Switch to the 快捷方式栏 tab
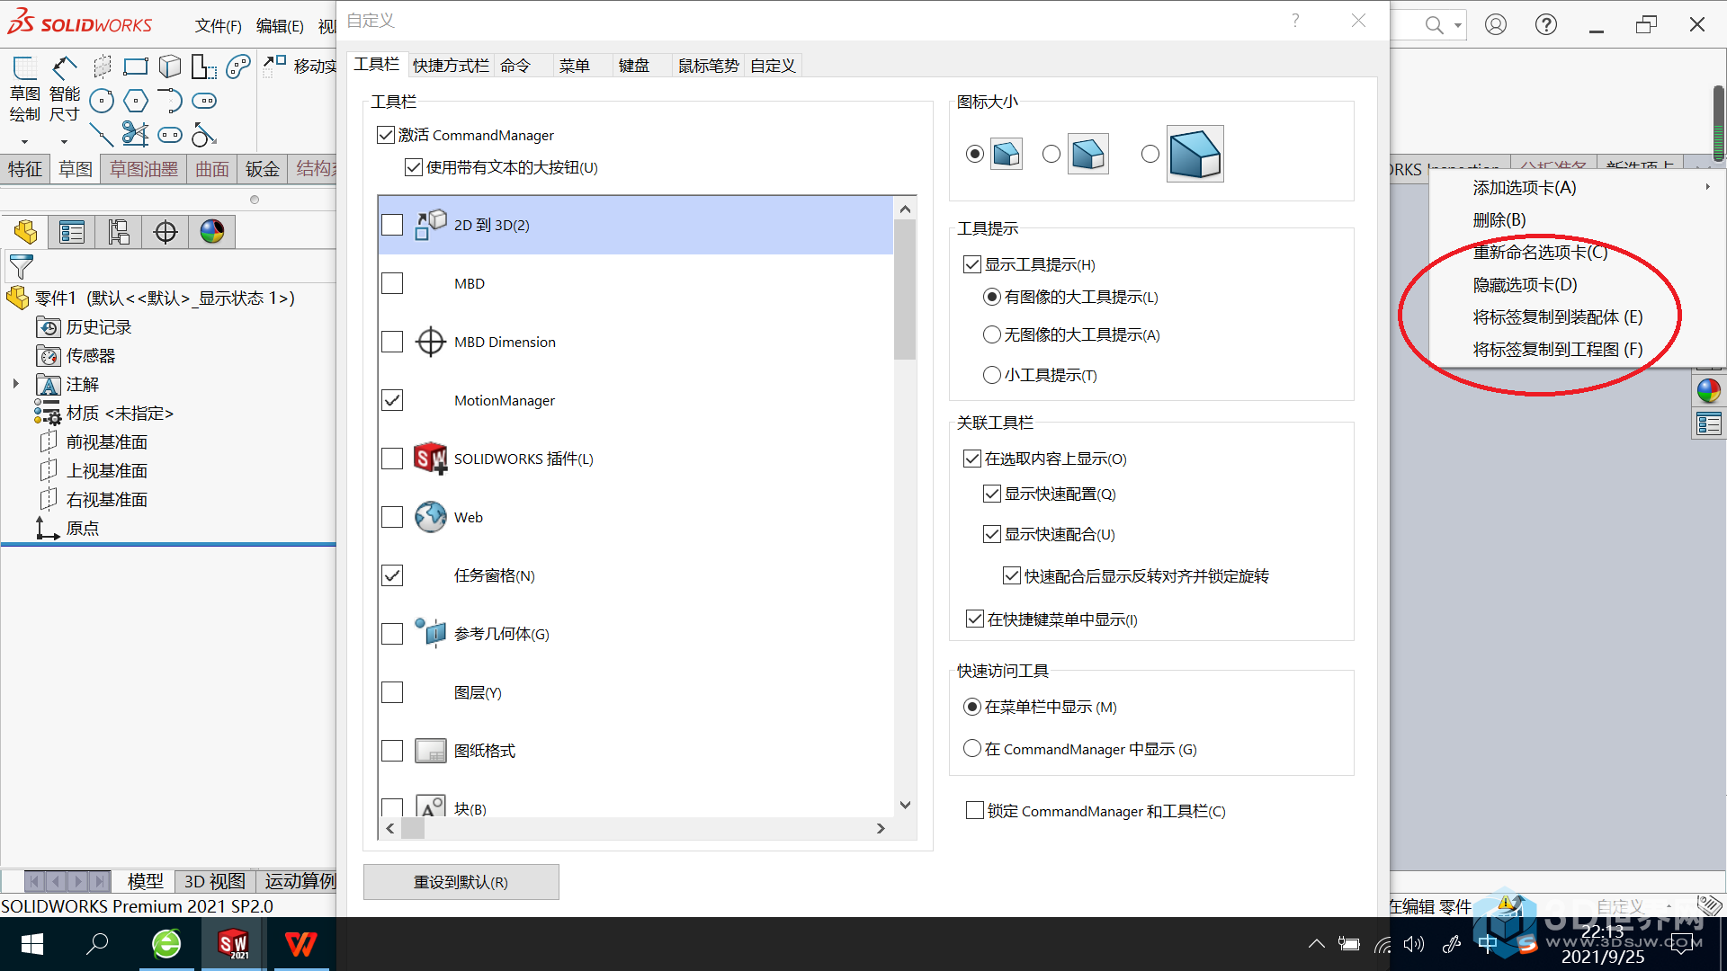Screen dimensions: 1727x971 [451, 66]
